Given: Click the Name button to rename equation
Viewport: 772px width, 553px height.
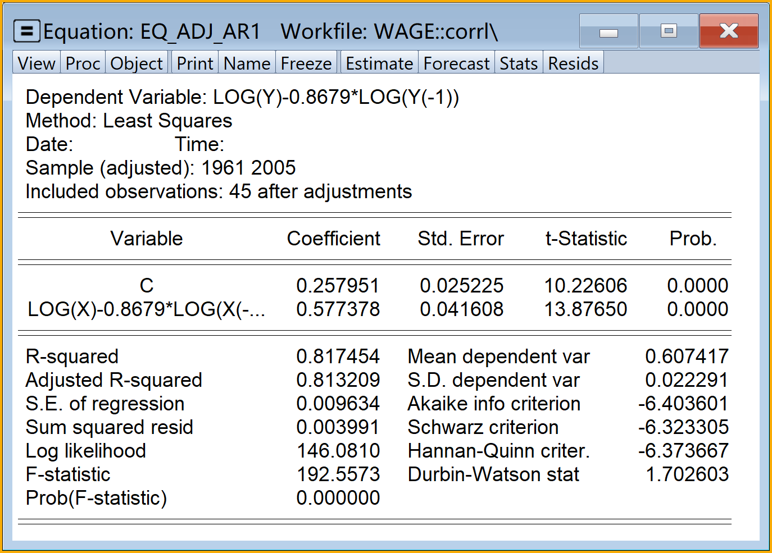Looking at the screenshot, I should click(x=247, y=63).
